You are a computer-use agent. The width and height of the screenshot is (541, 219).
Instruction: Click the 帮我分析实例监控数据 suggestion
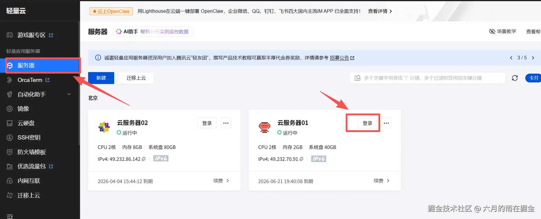164,31
